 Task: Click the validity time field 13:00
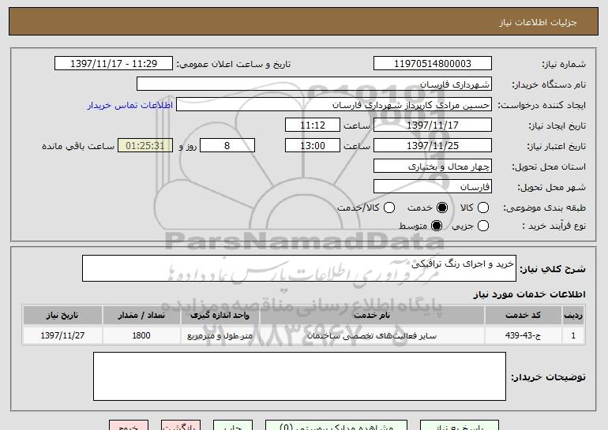point(313,146)
